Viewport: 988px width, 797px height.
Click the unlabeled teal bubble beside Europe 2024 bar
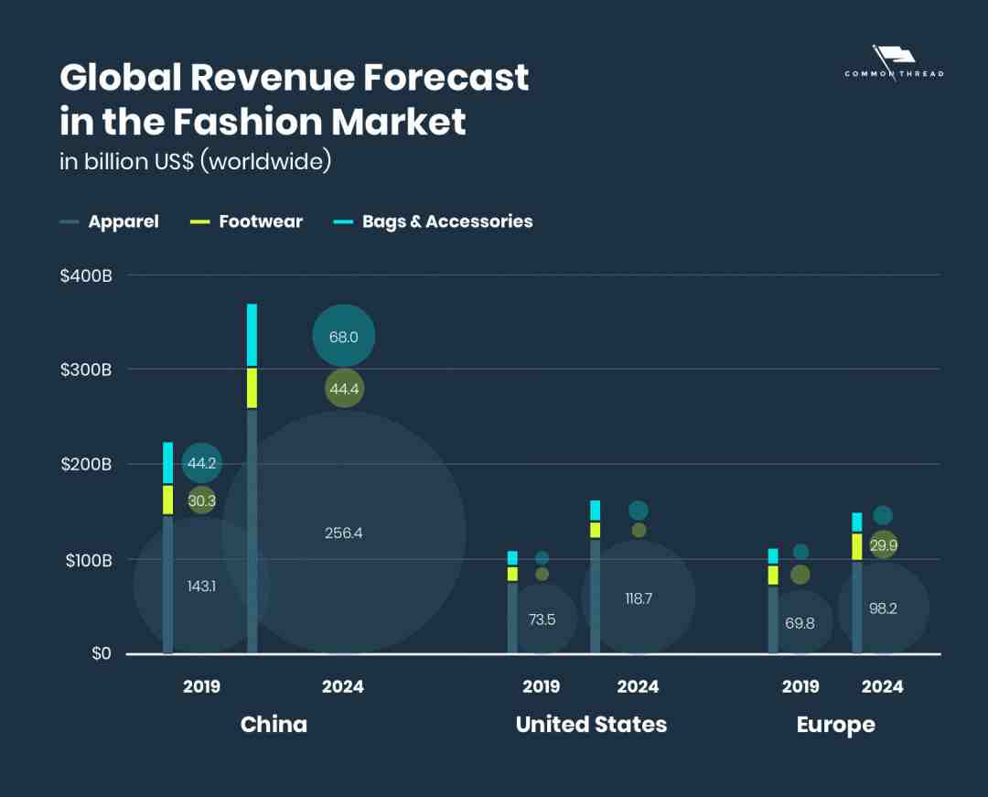(x=883, y=515)
